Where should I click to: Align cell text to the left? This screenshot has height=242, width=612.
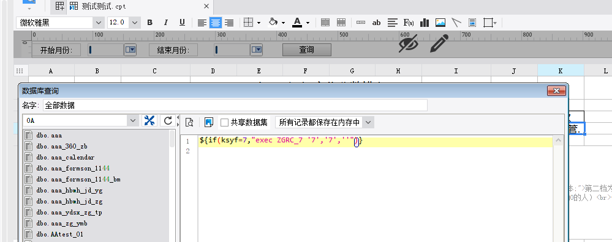coord(202,23)
